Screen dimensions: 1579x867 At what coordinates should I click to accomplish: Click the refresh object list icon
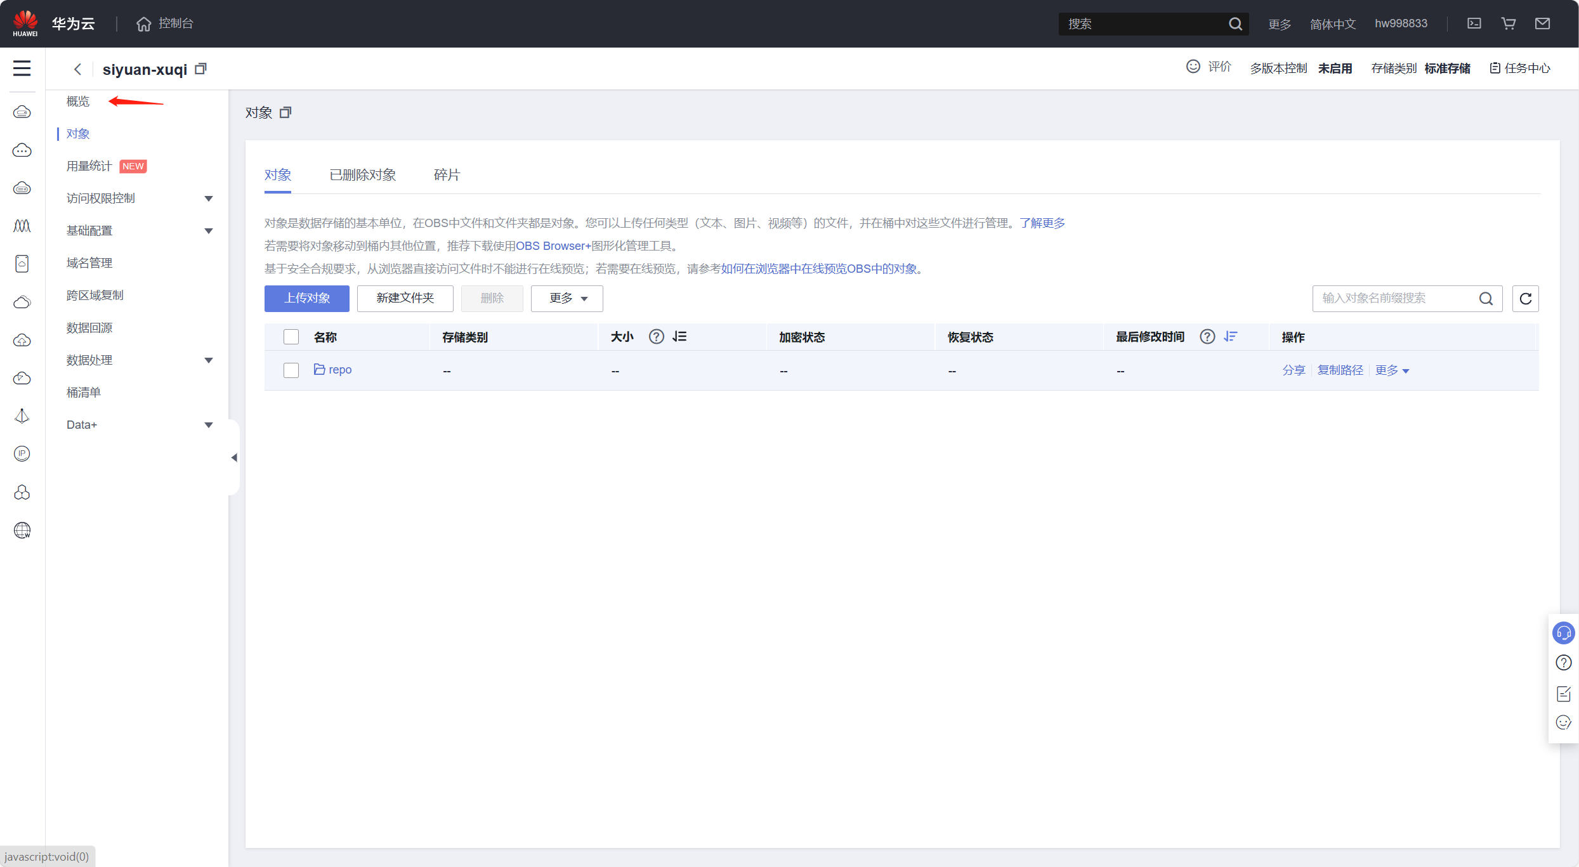(x=1526, y=299)
